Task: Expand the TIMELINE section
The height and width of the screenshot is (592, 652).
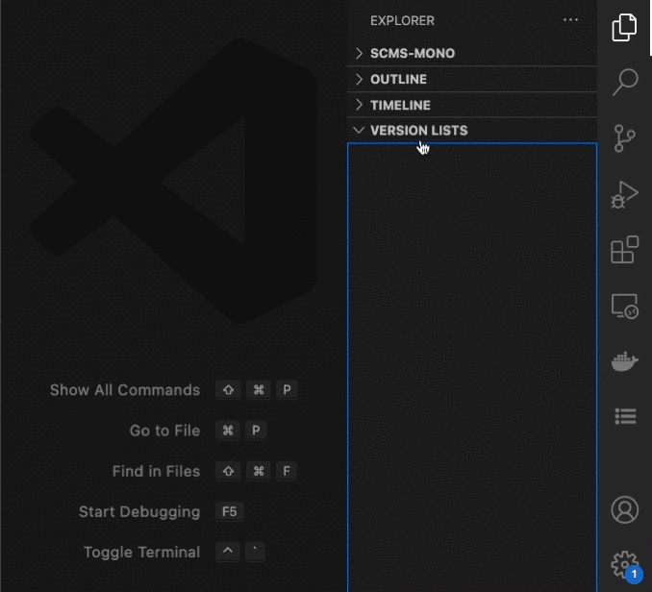Action: pos(472,105)
